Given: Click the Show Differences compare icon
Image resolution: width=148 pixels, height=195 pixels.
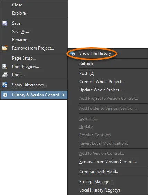Looking at the screenshot, I should tap(5, 85).
